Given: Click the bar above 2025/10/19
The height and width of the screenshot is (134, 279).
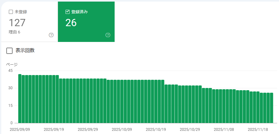Looking at the screenshot, I should click(156, 101).
